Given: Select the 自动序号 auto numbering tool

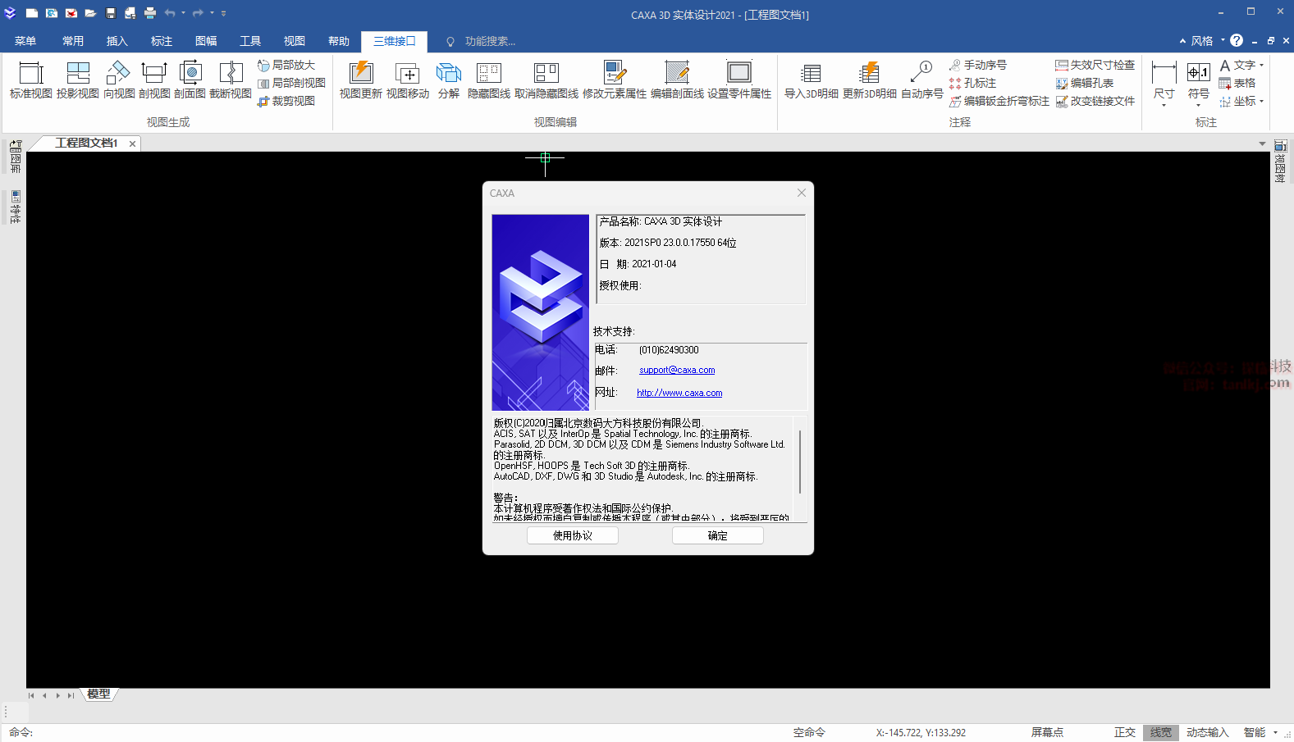Looking at the screenshot, I should 921,80.
